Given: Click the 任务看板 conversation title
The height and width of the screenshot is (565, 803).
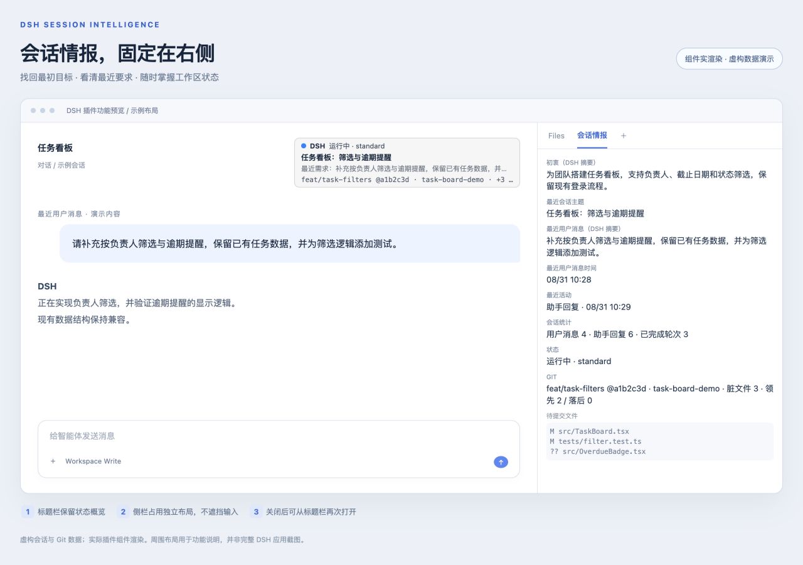Looking at the screenshot, I should [x=55, y=148].
